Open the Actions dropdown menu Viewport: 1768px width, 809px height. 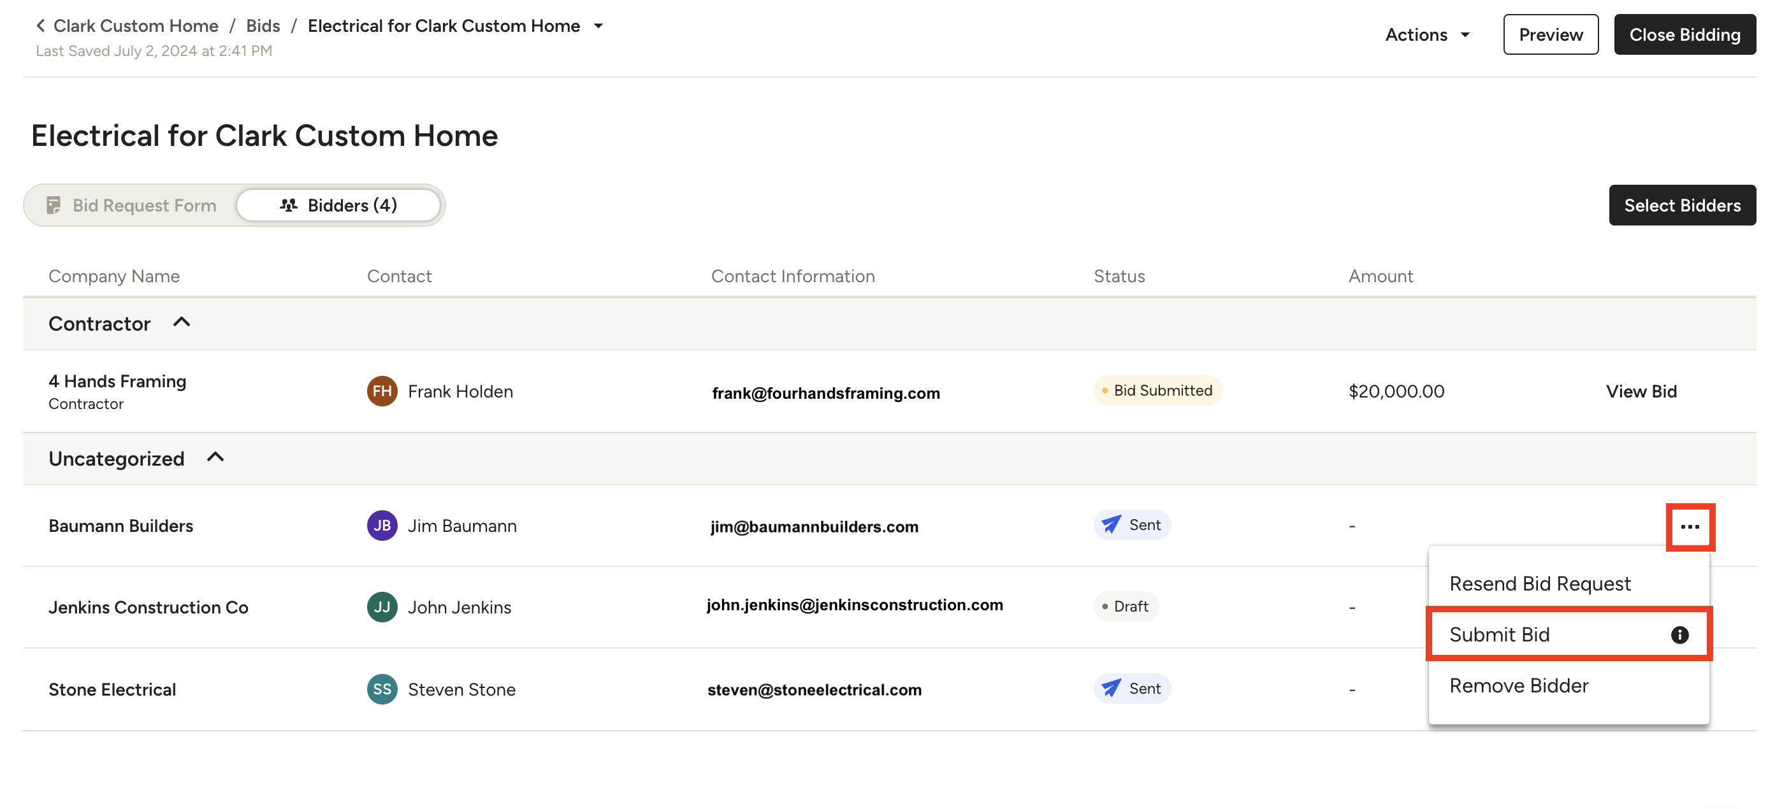(x=1427, y=34)
